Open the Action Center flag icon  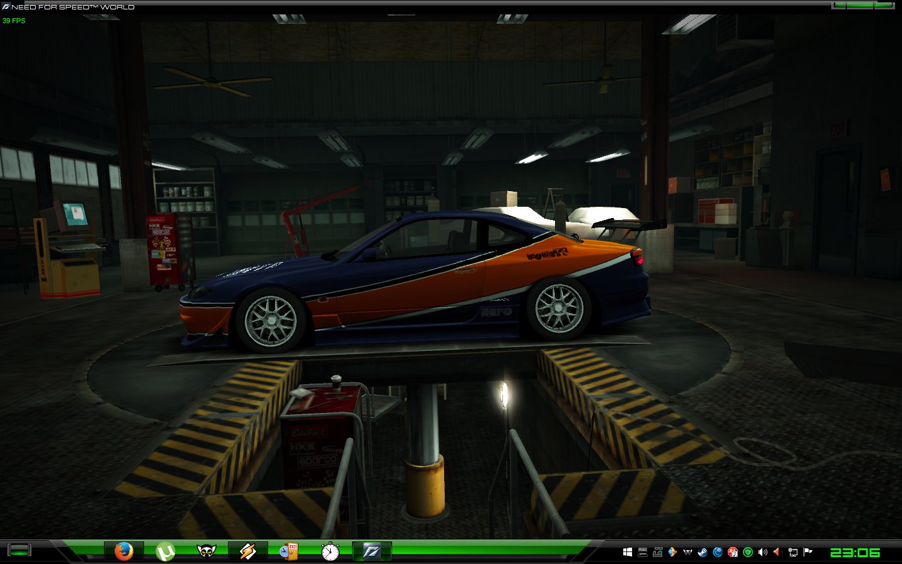(x=808, y=552)
